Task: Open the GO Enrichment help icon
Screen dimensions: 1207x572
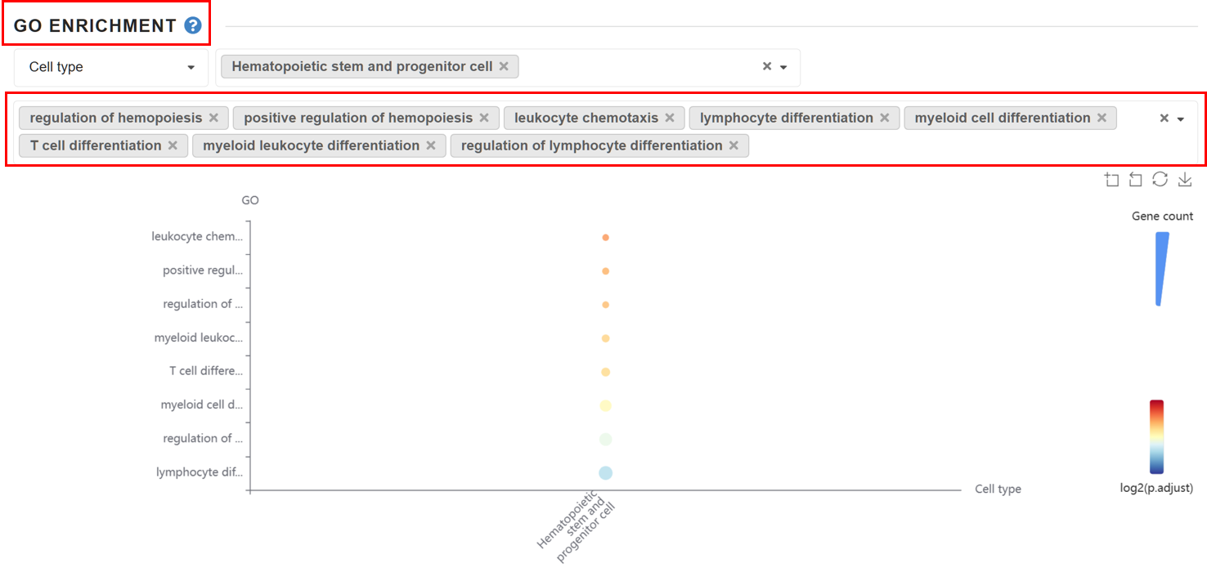Action: [193, 25]
